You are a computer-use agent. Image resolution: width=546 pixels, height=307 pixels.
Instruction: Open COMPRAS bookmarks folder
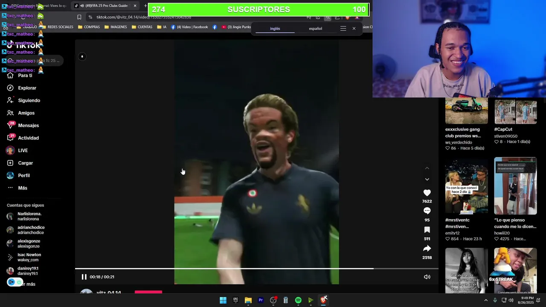(x=89, y=27)
